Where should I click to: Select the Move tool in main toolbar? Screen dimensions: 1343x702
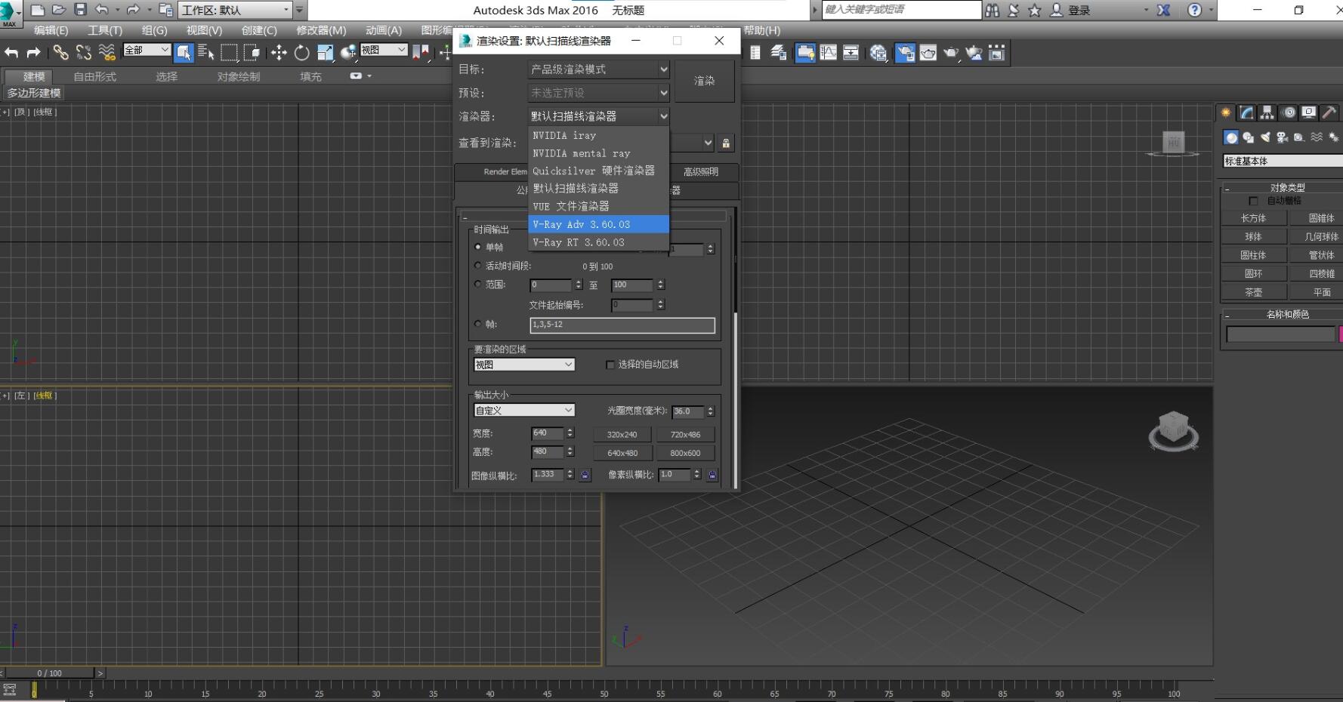pyautogui.click(x=279, y=53)
